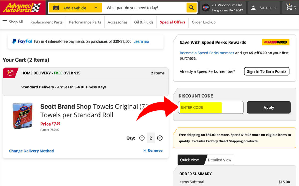Click the quantity value box
The width and height of the screenshot is (299, 186).
tap(151, 138)
